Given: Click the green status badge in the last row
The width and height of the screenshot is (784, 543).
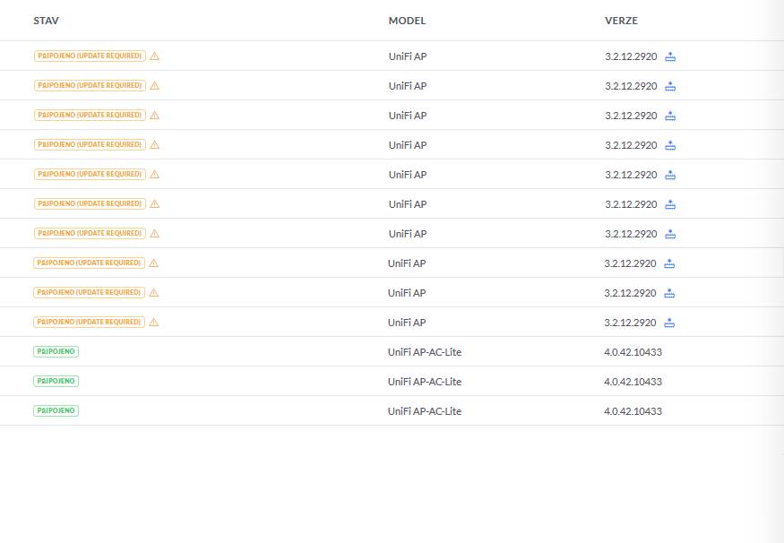Looking at the screenshot, I should click(x=56, y=410).
